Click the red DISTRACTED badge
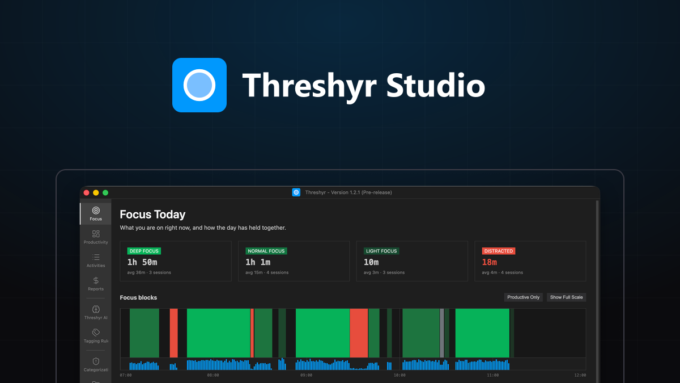Viewport: 680px width, 383px height. pos(499,251)
